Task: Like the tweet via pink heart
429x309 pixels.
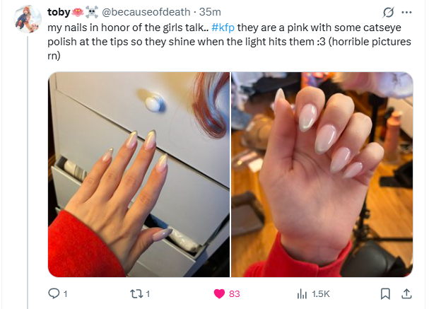Action: 219,294
